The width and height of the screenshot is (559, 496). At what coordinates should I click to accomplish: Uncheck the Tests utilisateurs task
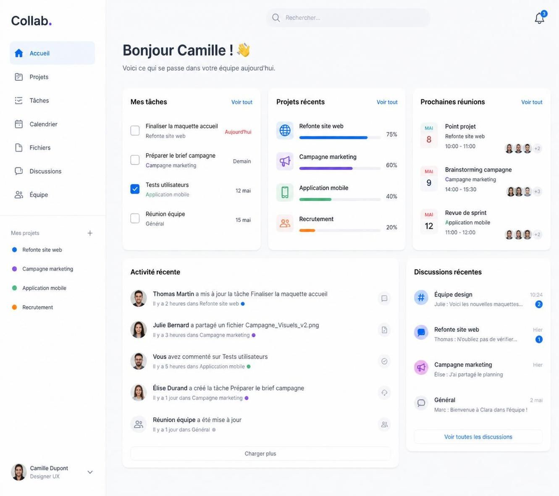click(x=135, y=189)
